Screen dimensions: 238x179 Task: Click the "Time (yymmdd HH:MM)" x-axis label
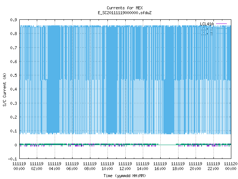(125, 176)
